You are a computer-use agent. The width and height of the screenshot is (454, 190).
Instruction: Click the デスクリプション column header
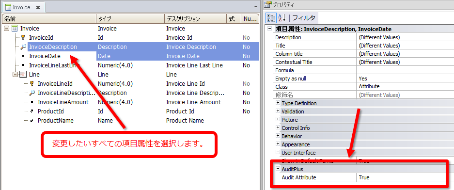(195, 19)
